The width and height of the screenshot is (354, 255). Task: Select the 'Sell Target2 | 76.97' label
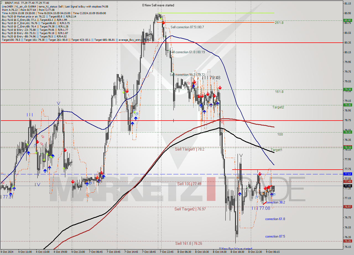point(190,209)
